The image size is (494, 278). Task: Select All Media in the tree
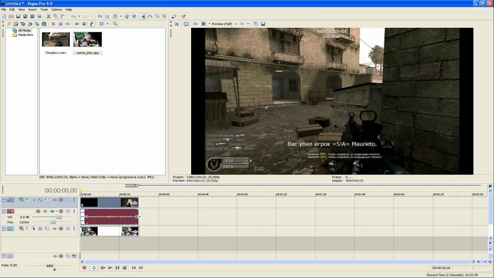point(24,31)
